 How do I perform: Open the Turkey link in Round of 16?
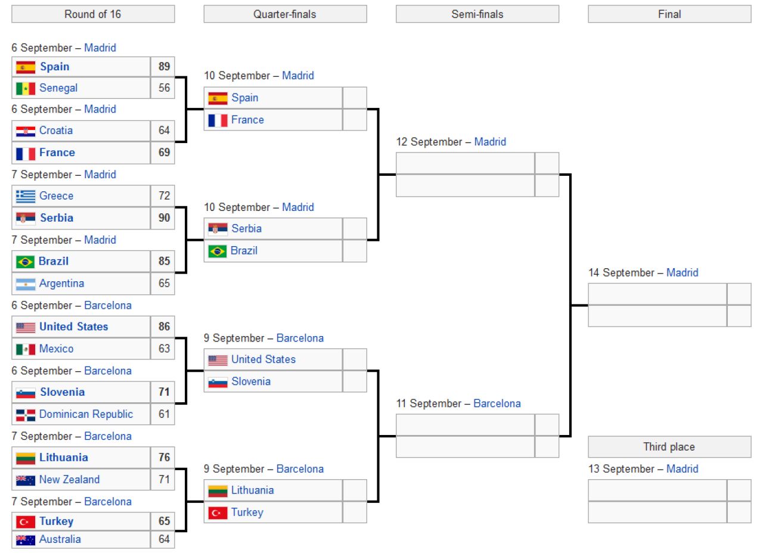click(57, 521)
